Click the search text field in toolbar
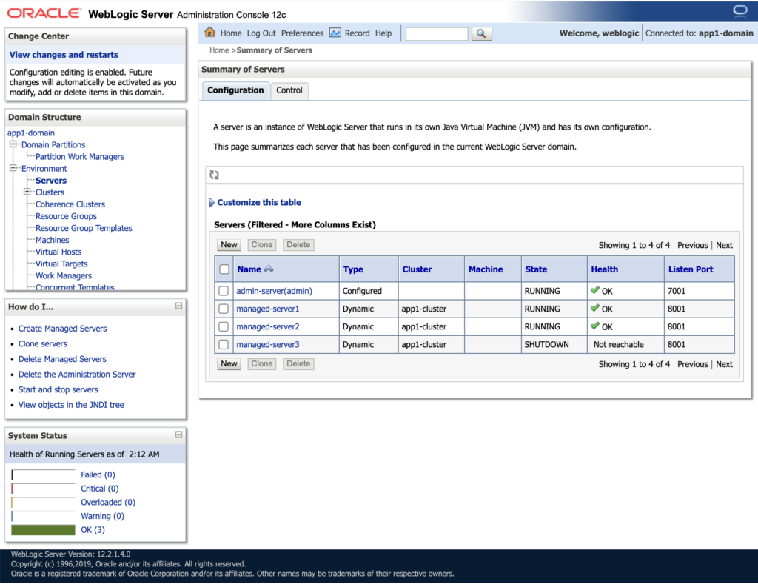 437,34
